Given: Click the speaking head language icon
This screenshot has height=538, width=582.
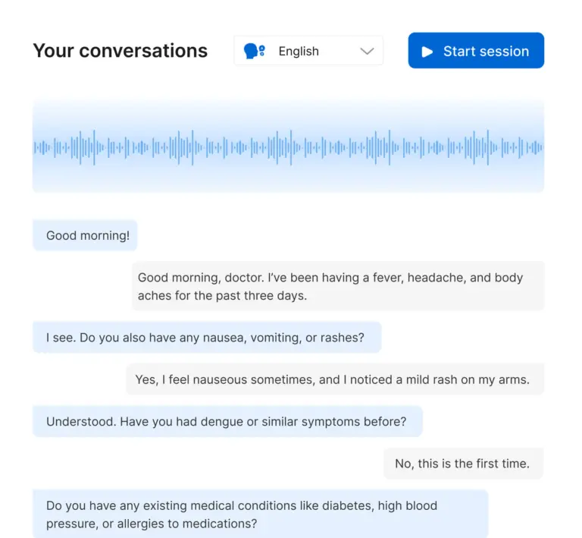Looking at the screenshot, I should click(254, 51).
